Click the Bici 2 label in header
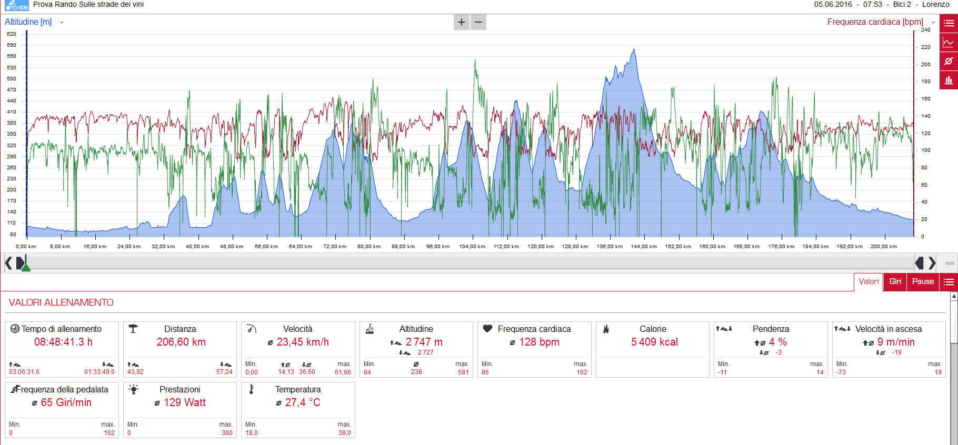Screen dimensions: 958x445 point(902,4)
